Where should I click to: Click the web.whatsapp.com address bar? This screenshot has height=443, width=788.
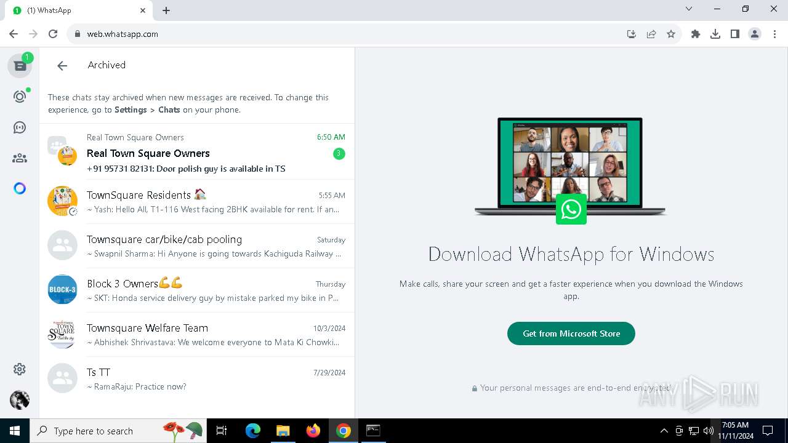pos(345,34)
